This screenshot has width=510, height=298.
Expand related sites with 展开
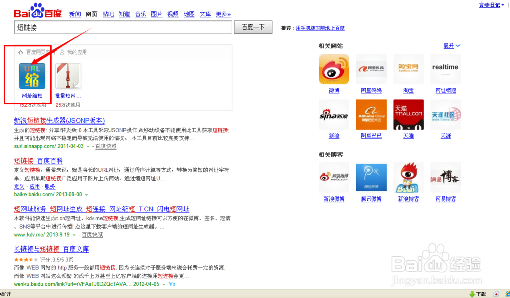(452, 46)
